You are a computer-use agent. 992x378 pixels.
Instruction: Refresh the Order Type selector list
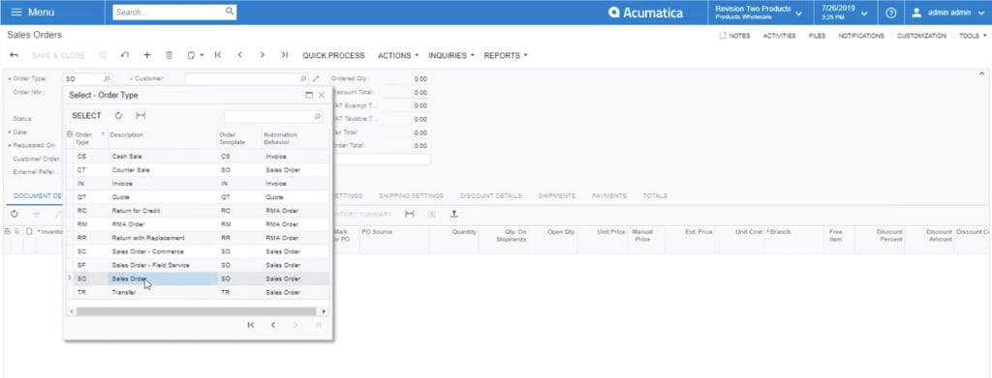pos(118,115)
